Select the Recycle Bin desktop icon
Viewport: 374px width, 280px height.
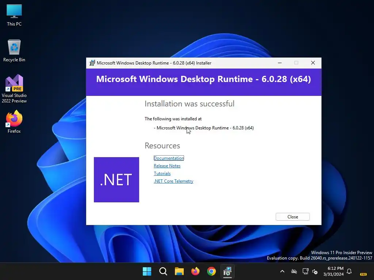[x=14, y=50]
